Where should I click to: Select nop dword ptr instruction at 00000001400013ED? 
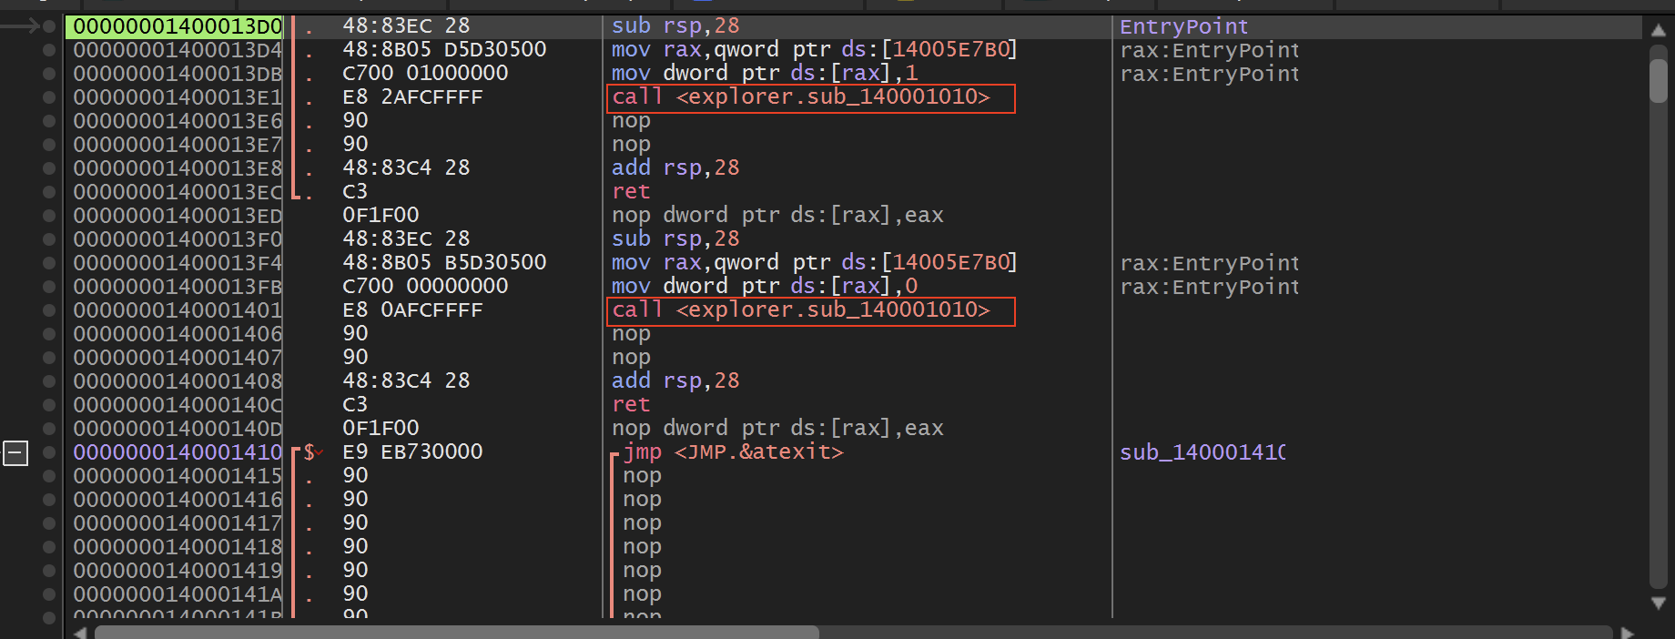click(777, 216)
